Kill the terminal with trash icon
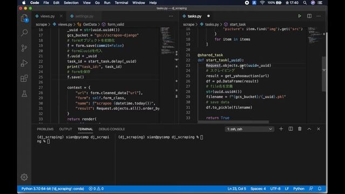The height and width of the screenshot is (194, 345). point(300,129)
